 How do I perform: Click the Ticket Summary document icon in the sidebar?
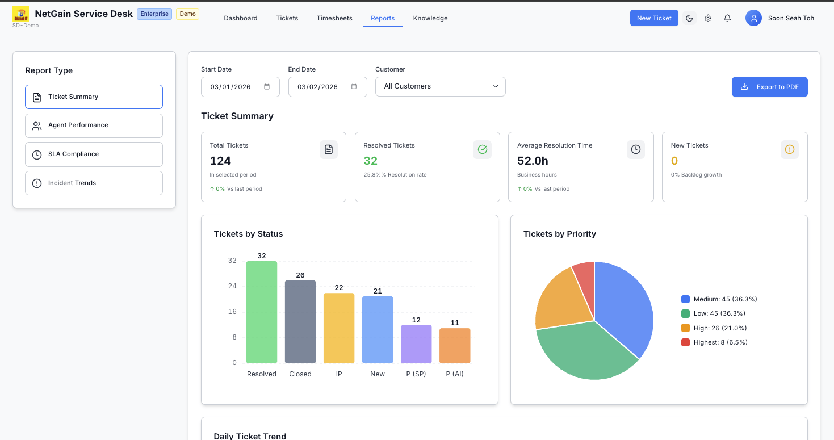[x=37, y=97]
